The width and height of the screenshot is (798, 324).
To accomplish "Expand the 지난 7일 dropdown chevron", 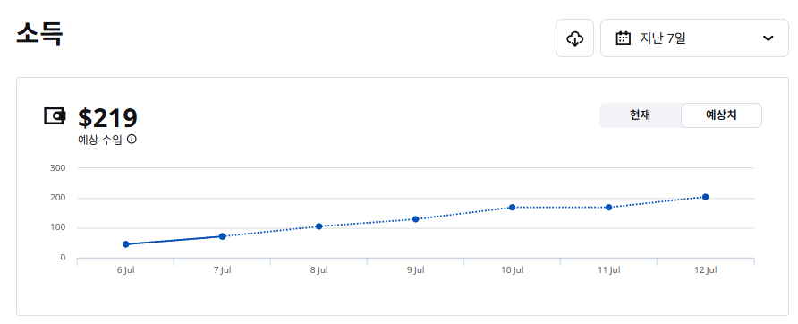I will [768, 38].
